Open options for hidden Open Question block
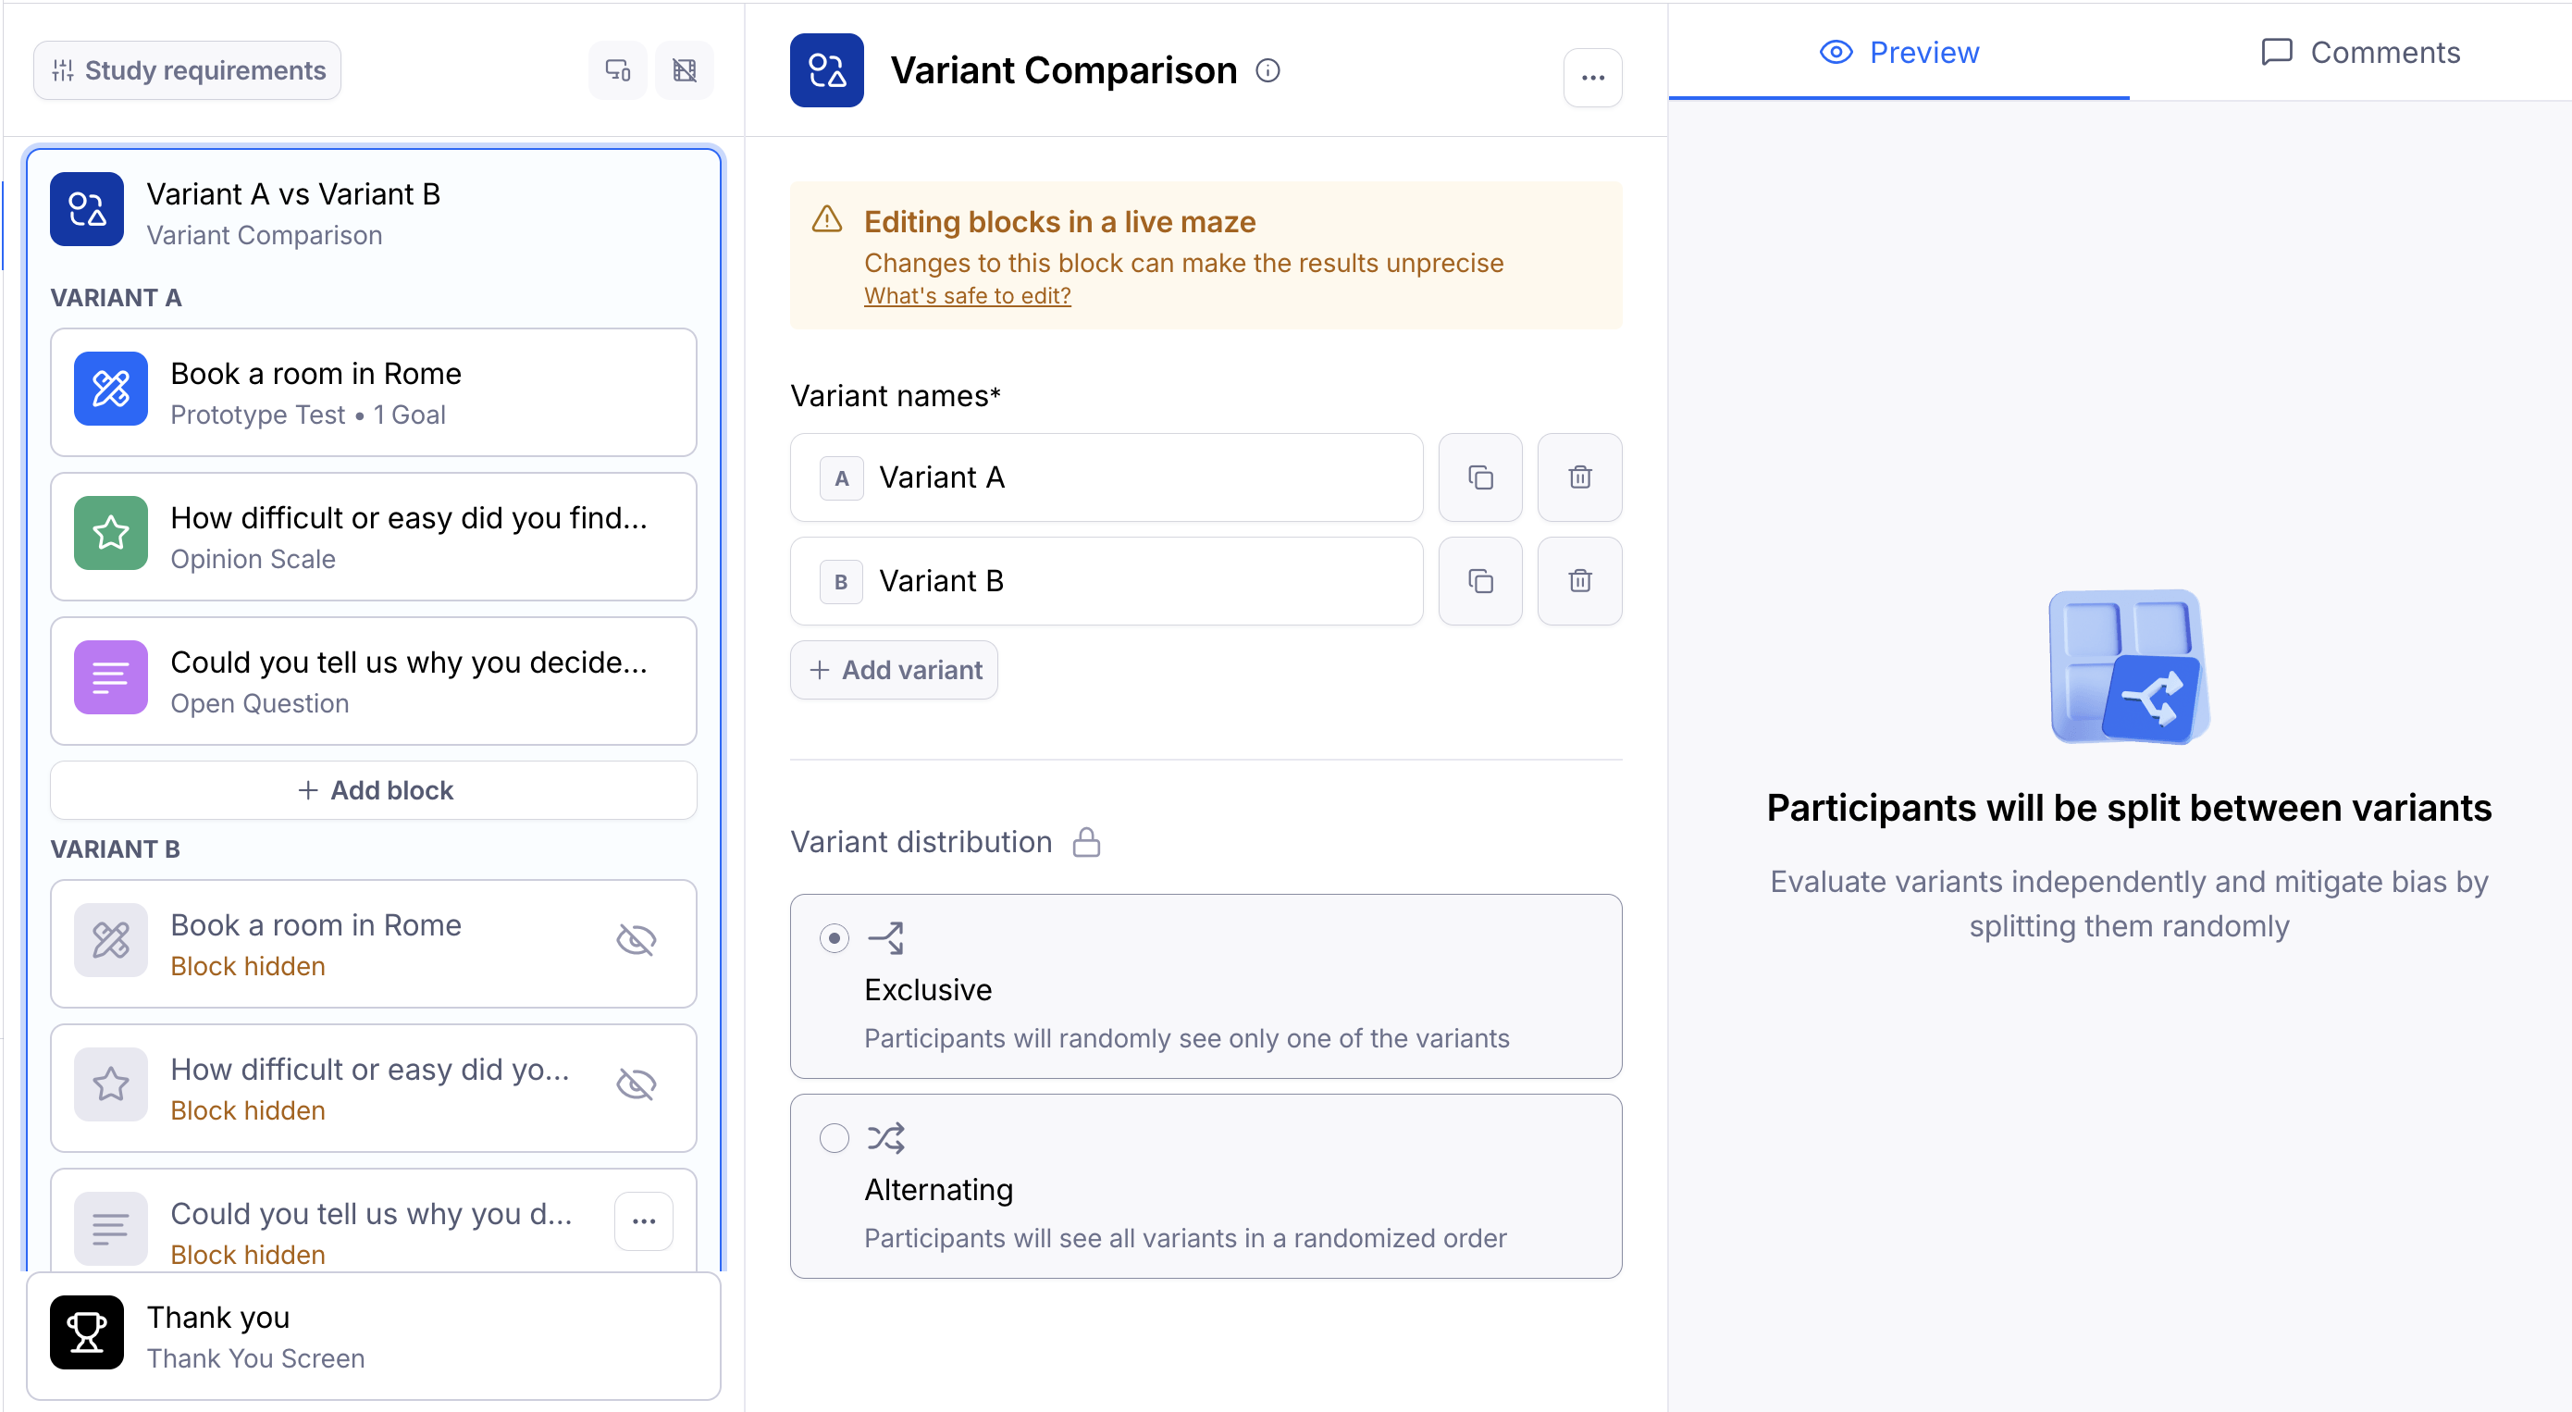2572x1412 pixels. click(x=644, y=1221)
